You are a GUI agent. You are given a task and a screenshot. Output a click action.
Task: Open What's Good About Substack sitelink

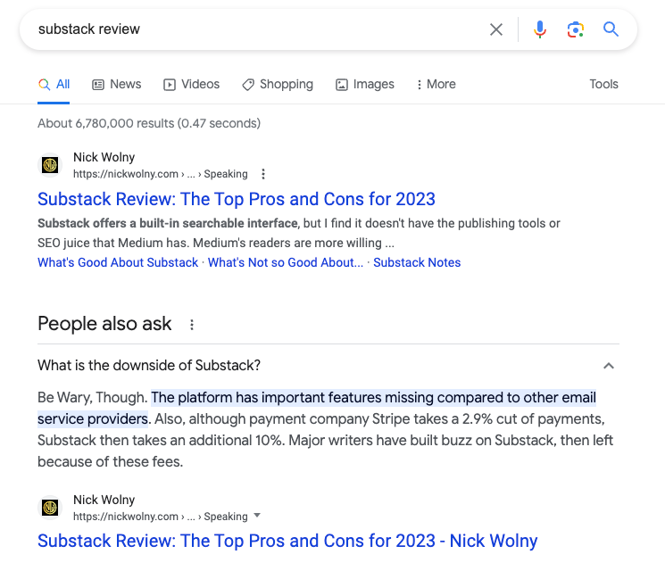(x=118, y=262)
